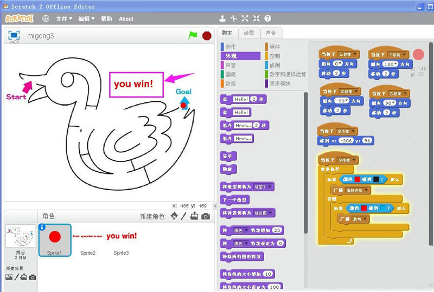Open the 帮助 menu
The height and width of the screenshot is (292, 434).
coord(106,19)
